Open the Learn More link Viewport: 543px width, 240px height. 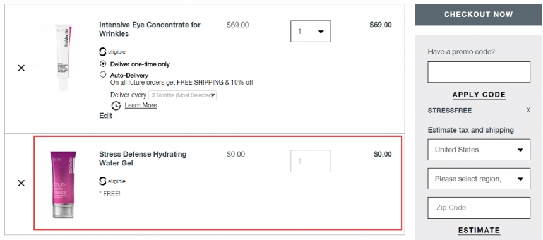(x=141, y=105)
